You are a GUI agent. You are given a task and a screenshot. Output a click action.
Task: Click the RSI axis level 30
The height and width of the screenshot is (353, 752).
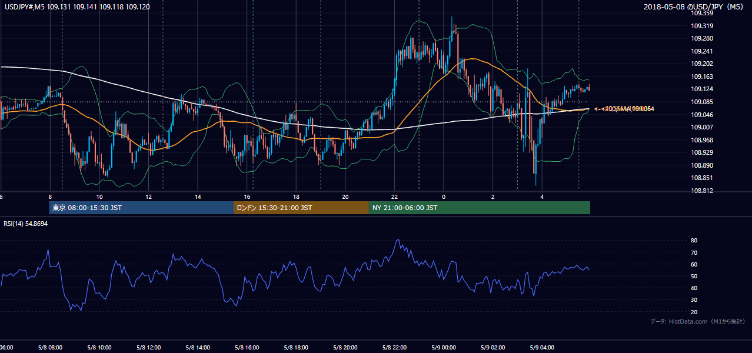pos(694,300)
